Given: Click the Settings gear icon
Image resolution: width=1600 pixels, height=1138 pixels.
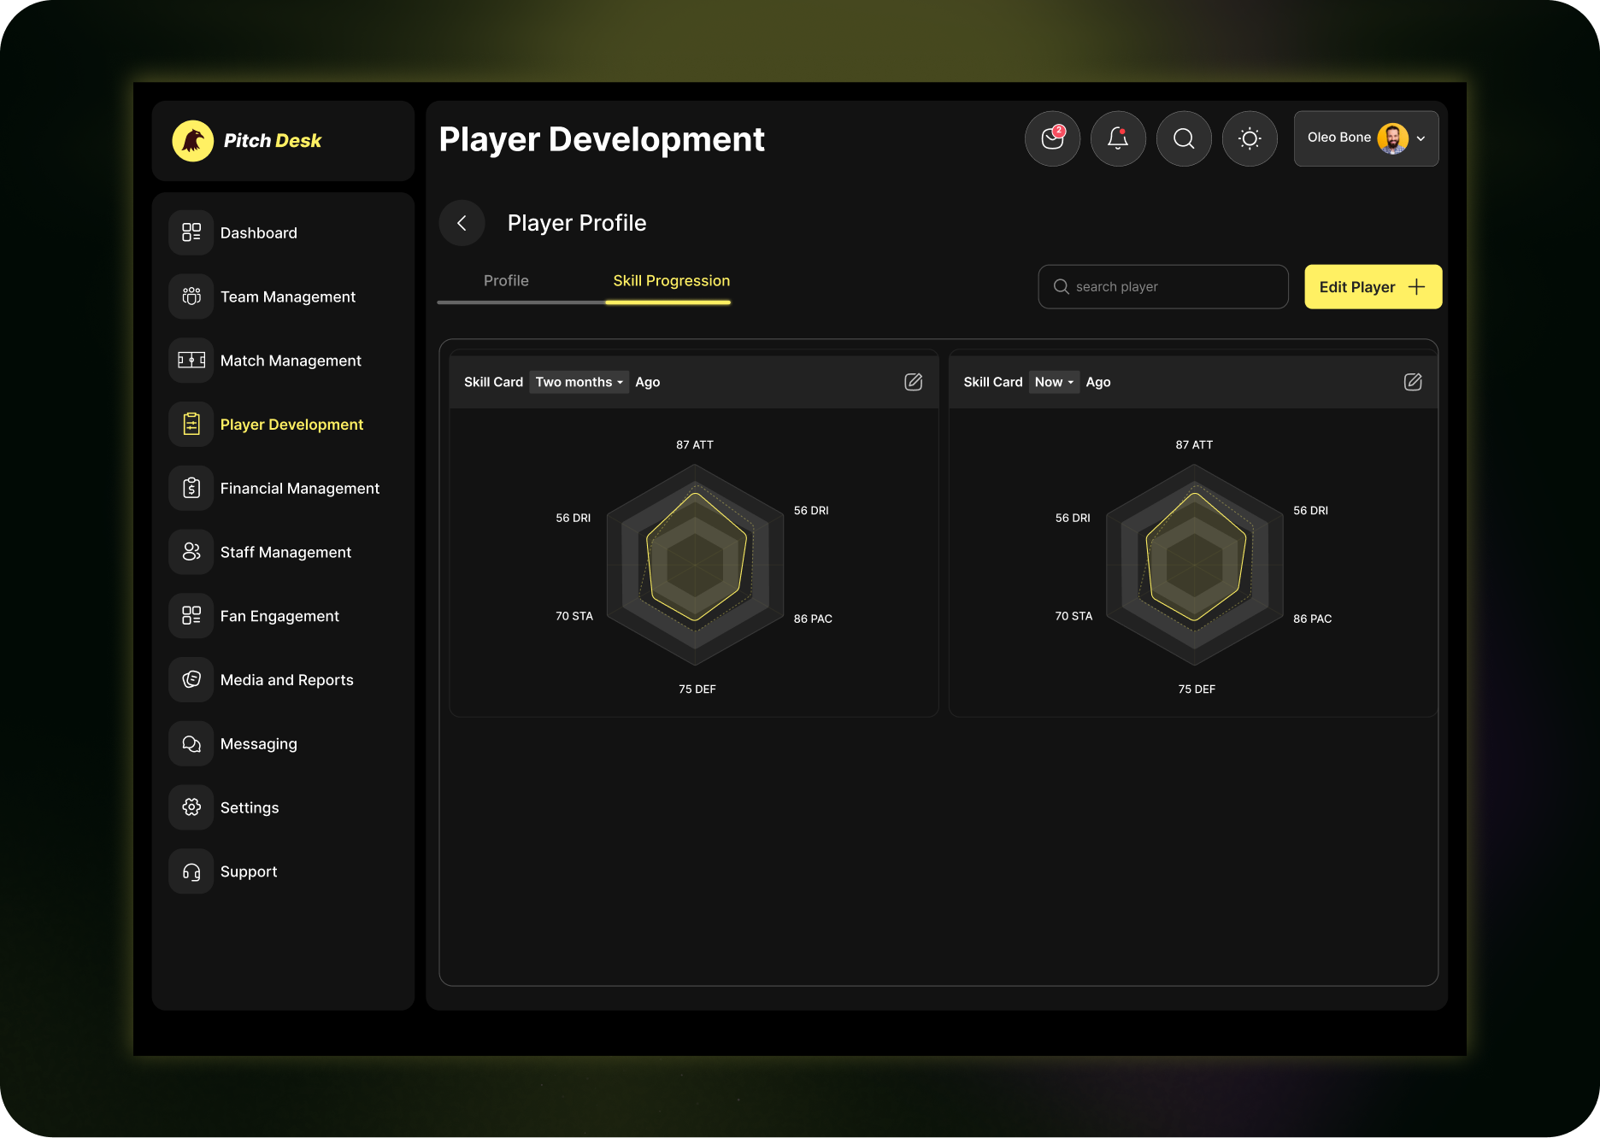Looking at the screenshot, I should [x=191, y=807].
